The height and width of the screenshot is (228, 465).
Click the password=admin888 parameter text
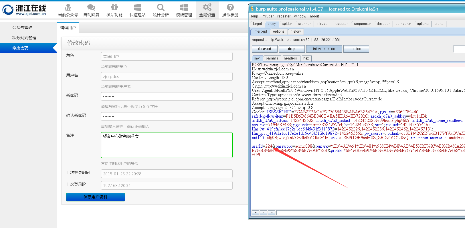(294, 146)
